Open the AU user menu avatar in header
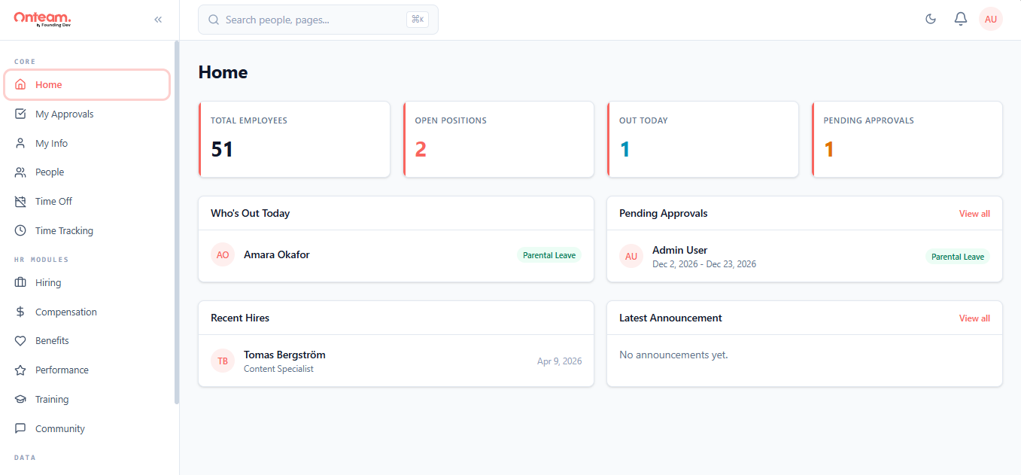1021x475 pixels. pyautogui.click(x=991, y=19)
